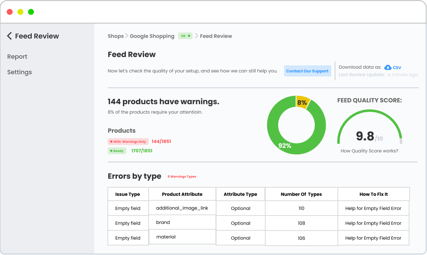Go to Shops breadcrumb link
Viewport: 427px width, 255px height.
(x=116, y=36)
